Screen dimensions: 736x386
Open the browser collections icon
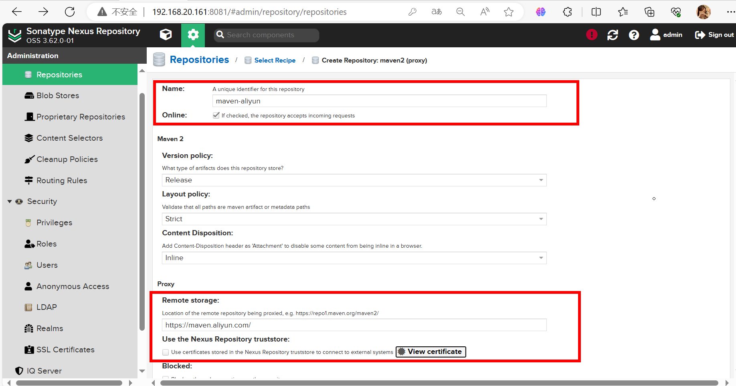649,12
